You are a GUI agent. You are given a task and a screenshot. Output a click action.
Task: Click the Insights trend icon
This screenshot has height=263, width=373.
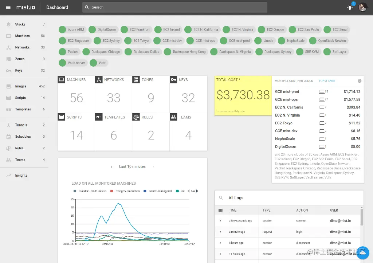[9, 176]
